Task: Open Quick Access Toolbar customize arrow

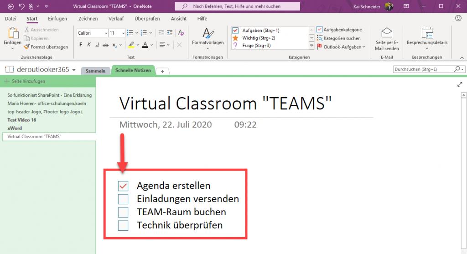Action: click(x=47, y=6)
